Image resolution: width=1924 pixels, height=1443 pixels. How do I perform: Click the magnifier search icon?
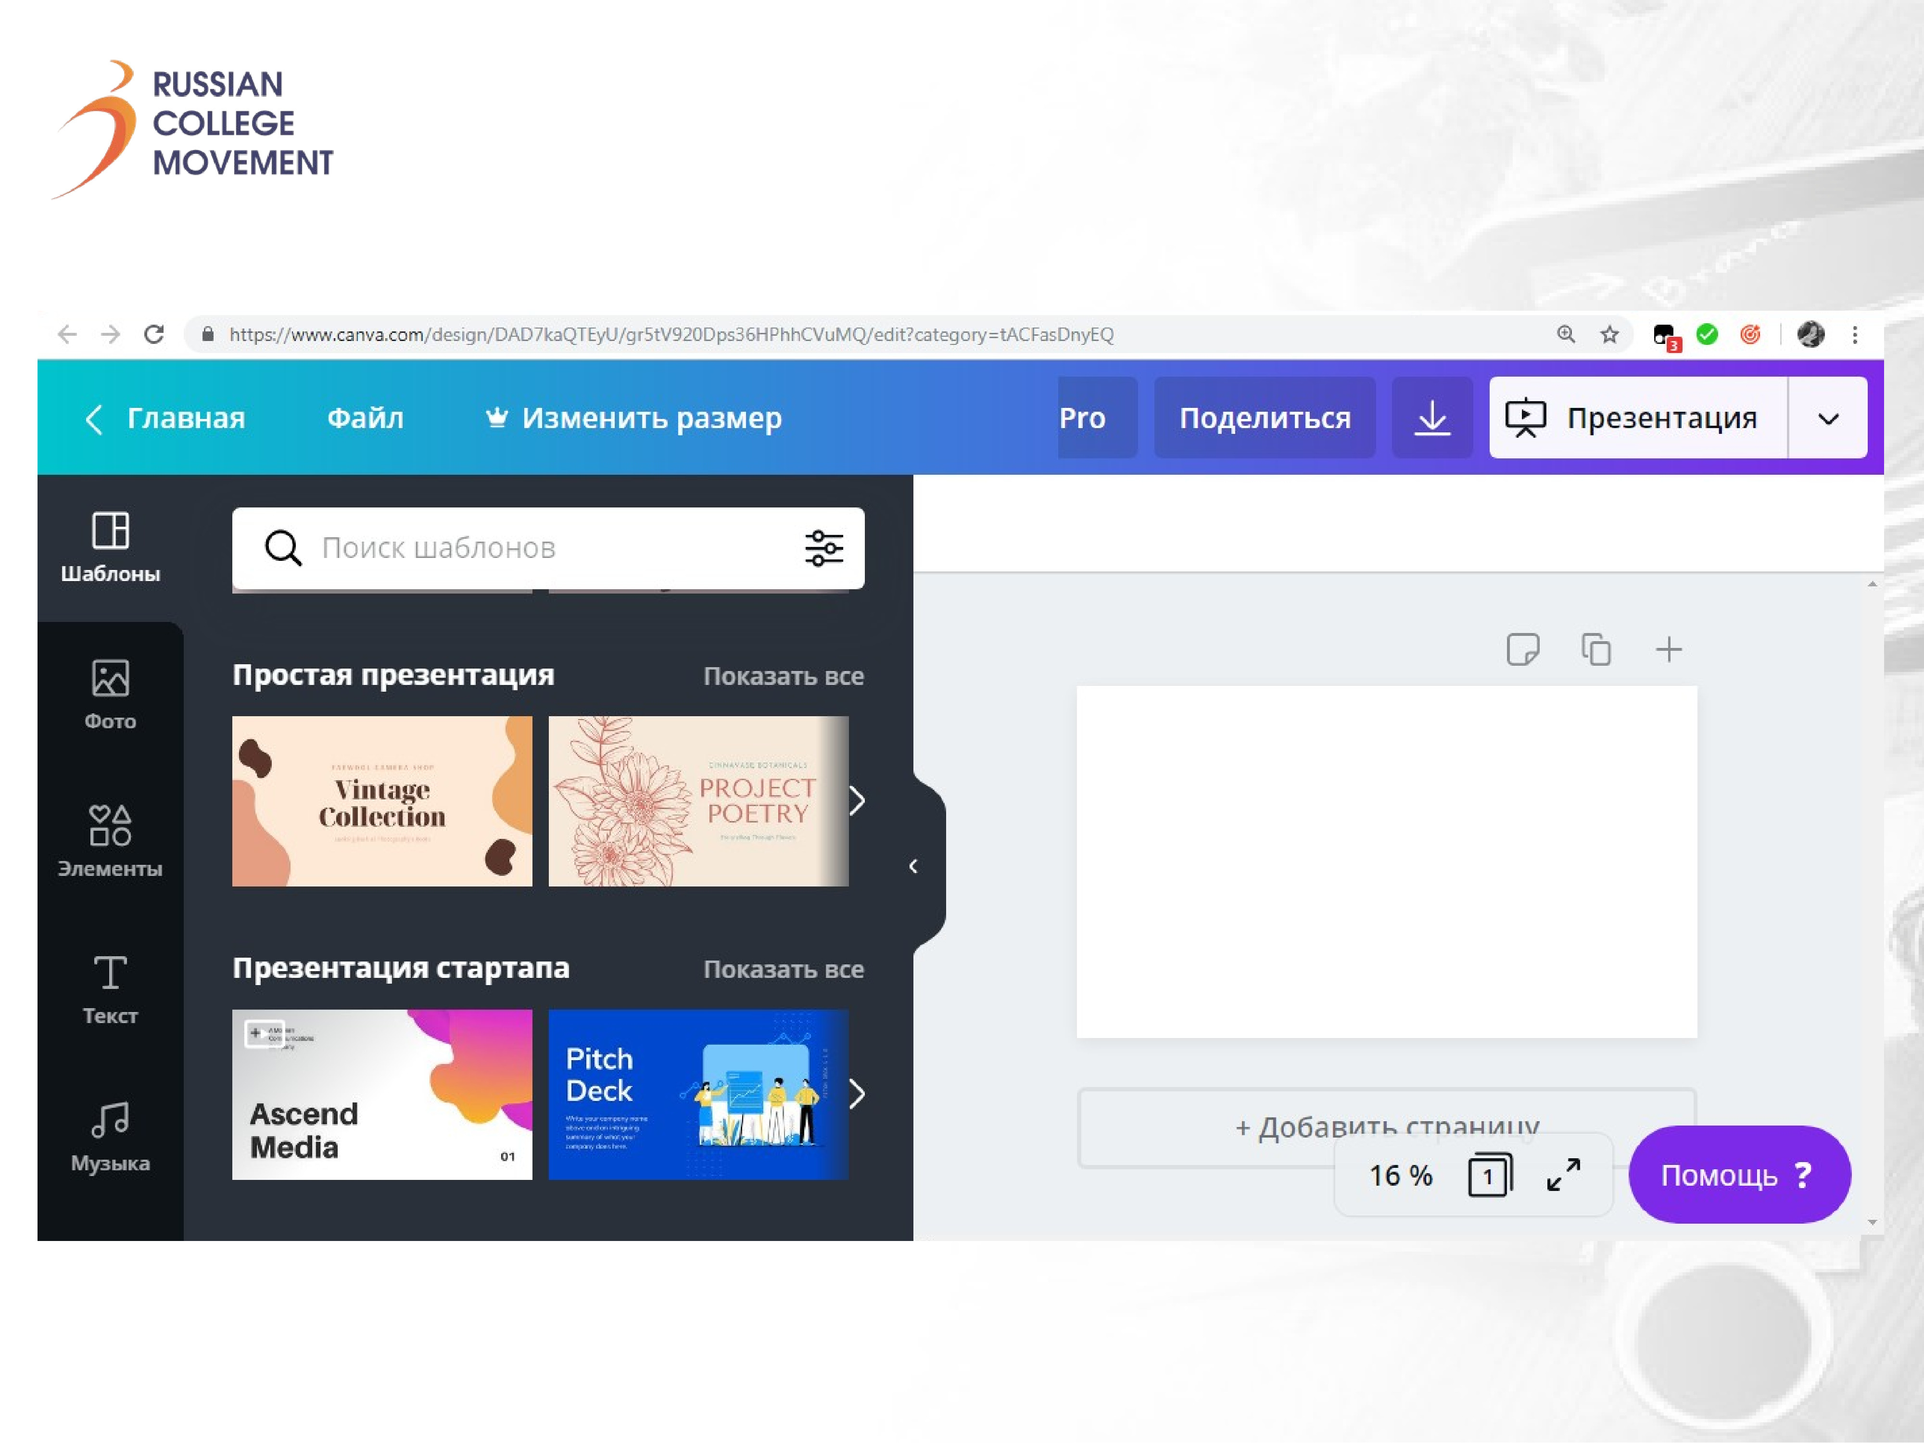tap(283, 548)
